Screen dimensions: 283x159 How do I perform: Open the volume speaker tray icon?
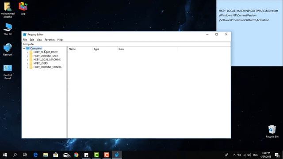click(249, 155)
